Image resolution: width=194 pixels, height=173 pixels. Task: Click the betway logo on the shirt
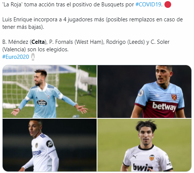point(164,106)
